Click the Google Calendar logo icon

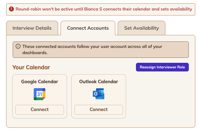coord(40,94)
